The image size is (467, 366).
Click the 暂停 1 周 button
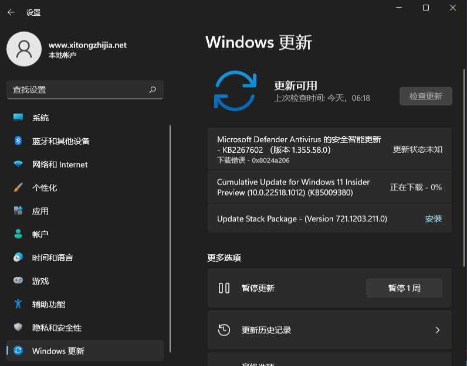click(404, 288)
